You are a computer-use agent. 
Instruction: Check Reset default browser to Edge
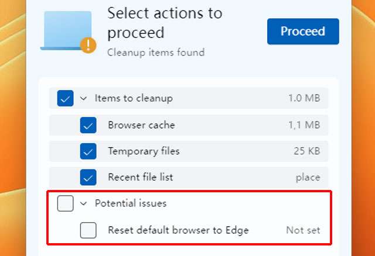[x=88, y=230]
